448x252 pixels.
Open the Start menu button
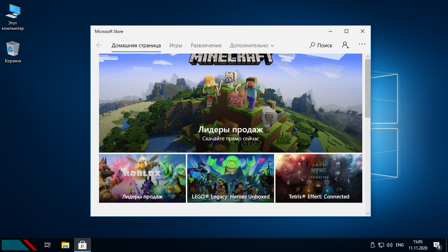[19, 245]
